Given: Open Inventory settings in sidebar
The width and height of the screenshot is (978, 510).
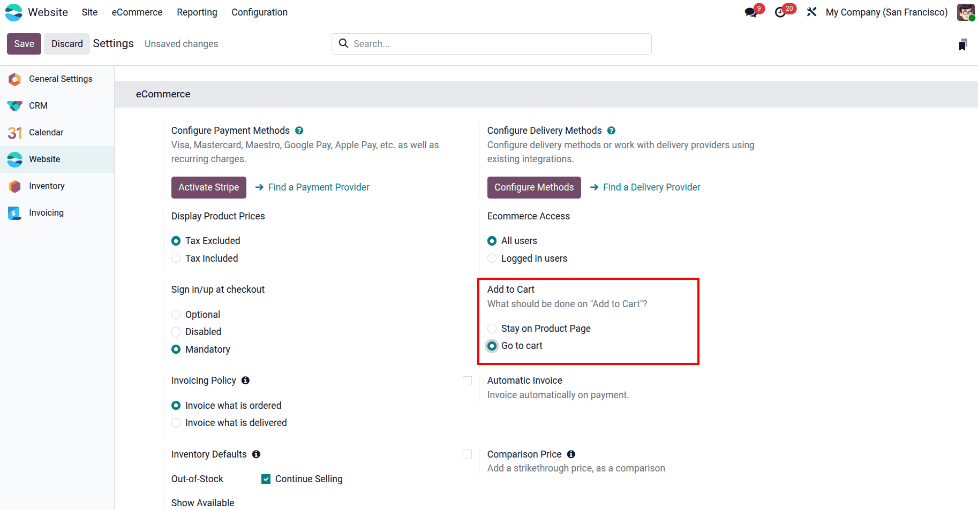Looking at the screenshot, I should [x=57, y=186].
